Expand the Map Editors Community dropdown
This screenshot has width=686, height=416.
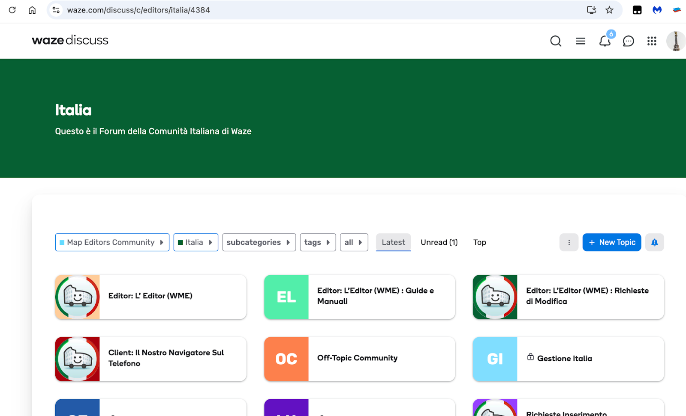pos(112,242)
